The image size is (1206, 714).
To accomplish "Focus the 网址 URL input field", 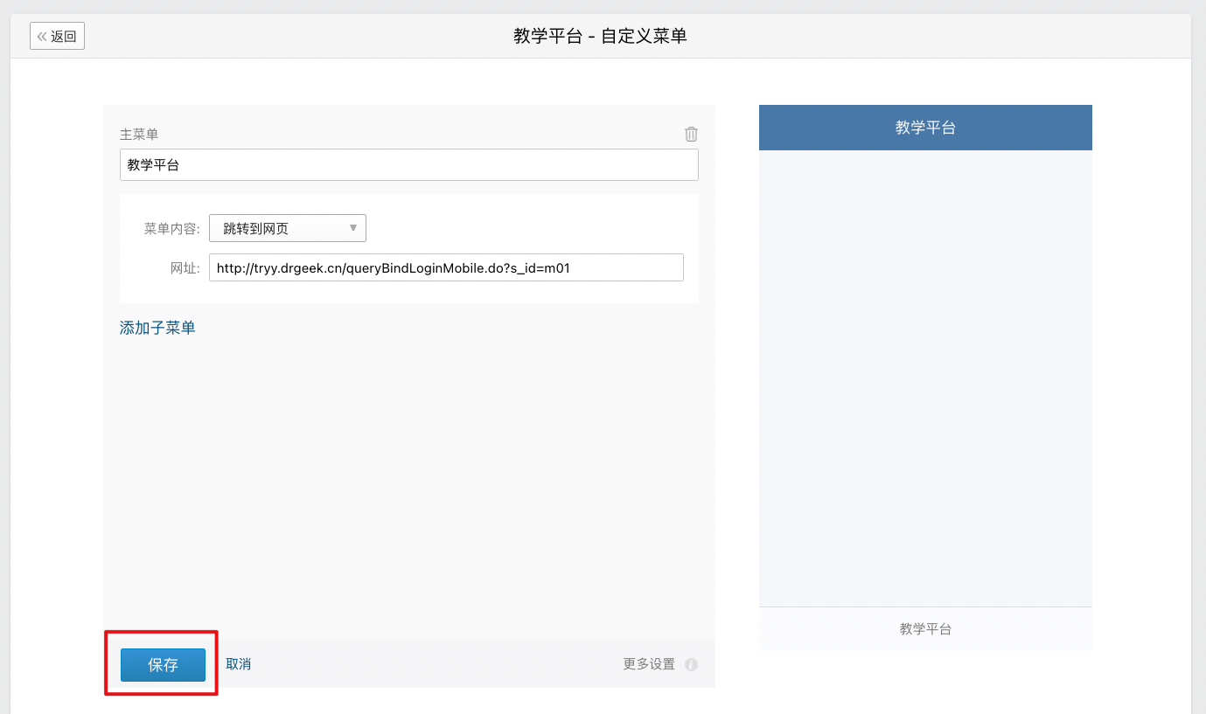I will point(446,268).
